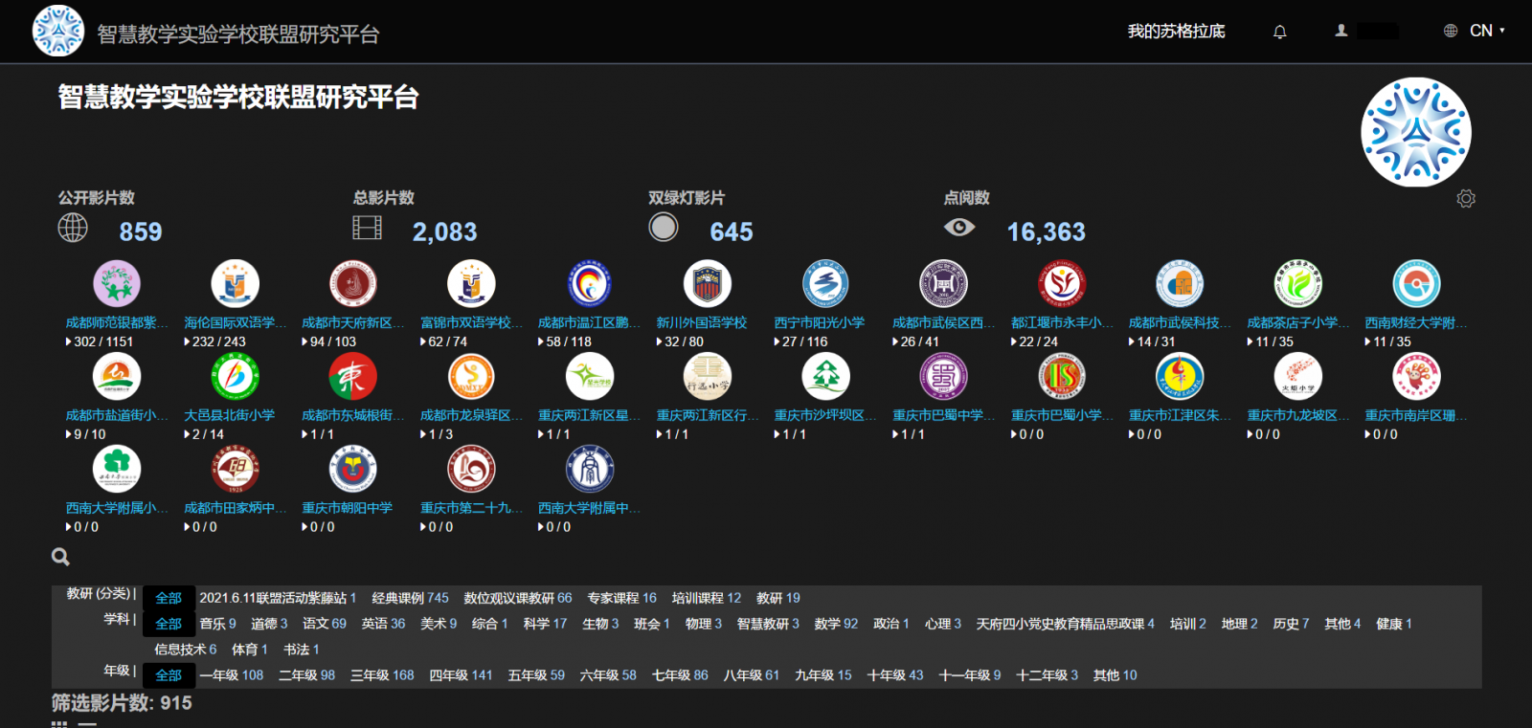
Task: Filter by 数学 subject
Action: coord(836,624)
